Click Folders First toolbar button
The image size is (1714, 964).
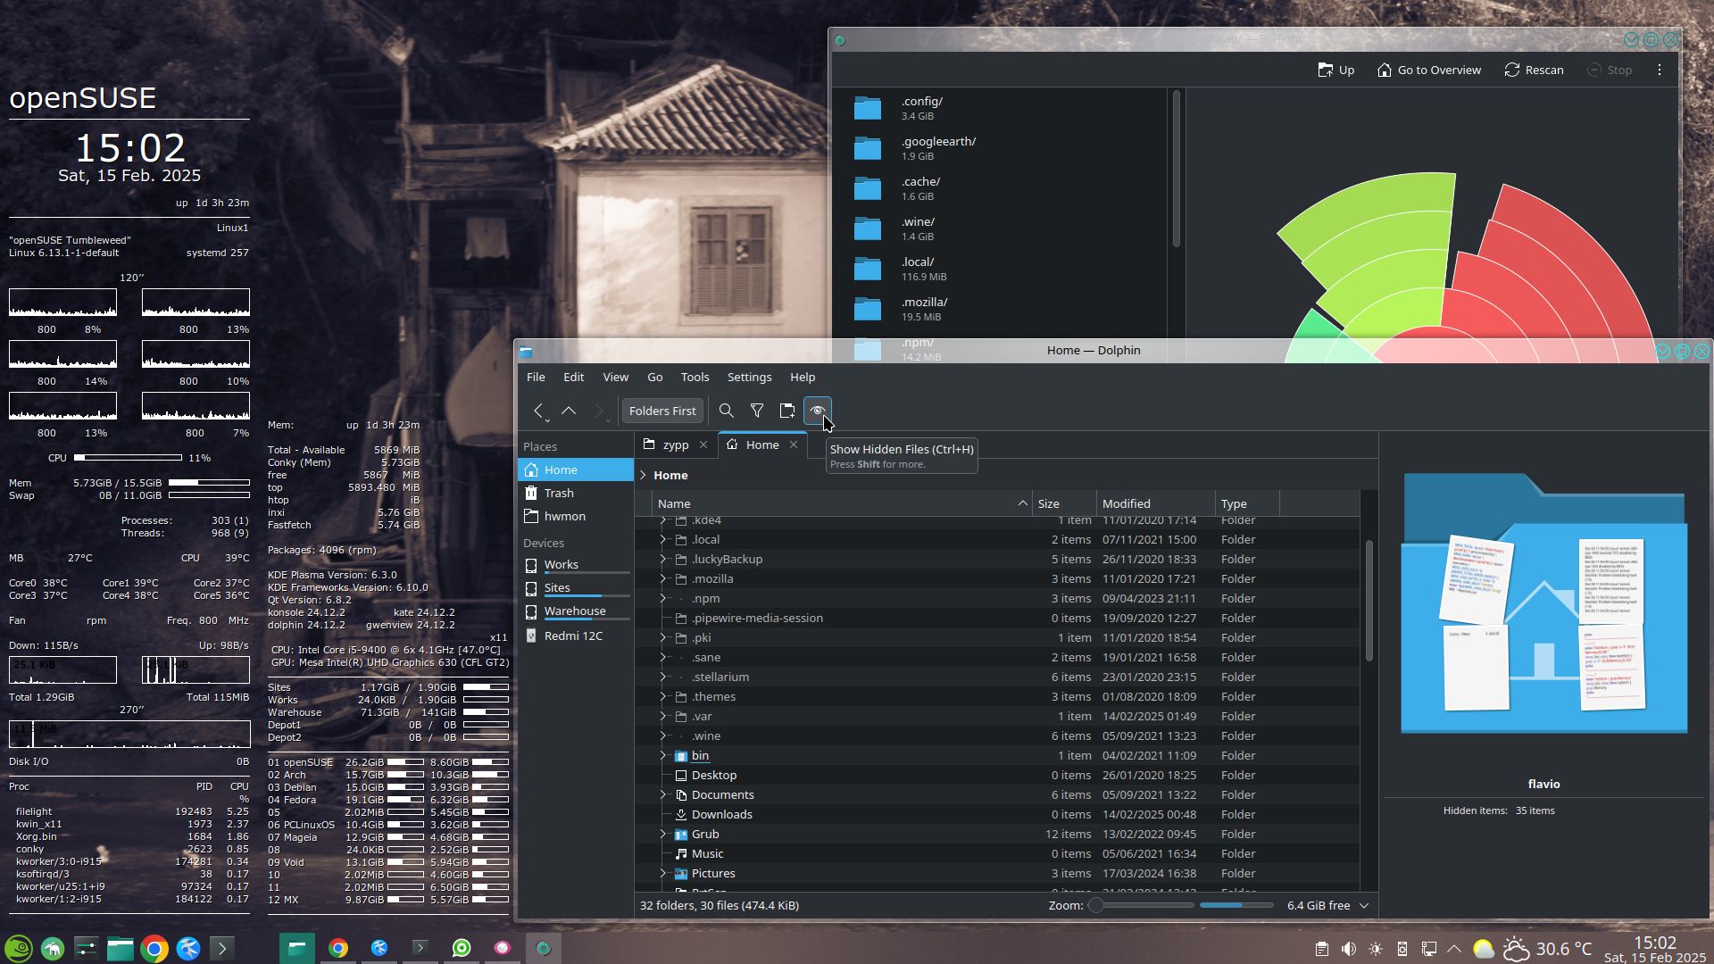[661, 411]
